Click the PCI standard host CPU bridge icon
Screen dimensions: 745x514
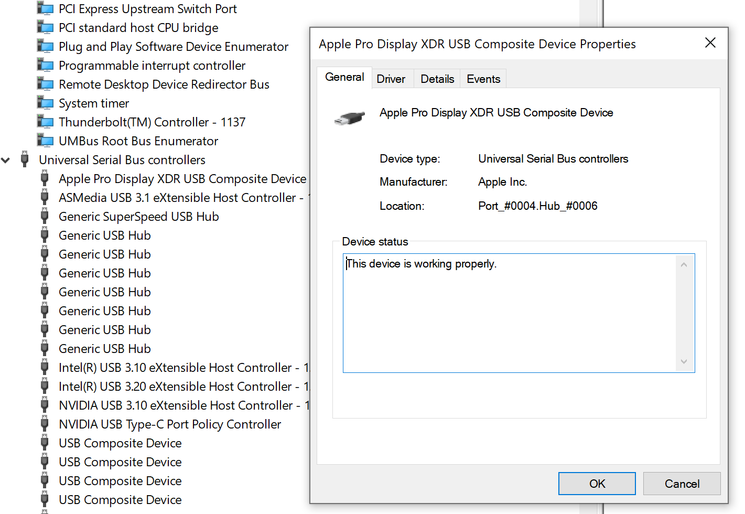45,27
